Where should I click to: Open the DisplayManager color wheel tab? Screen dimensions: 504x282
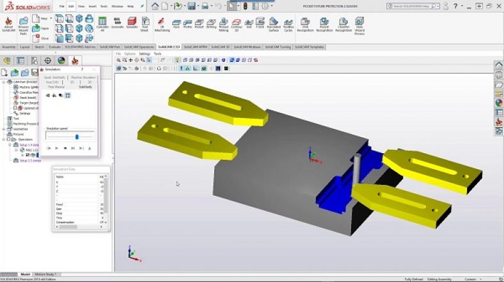tap(61, 61)
